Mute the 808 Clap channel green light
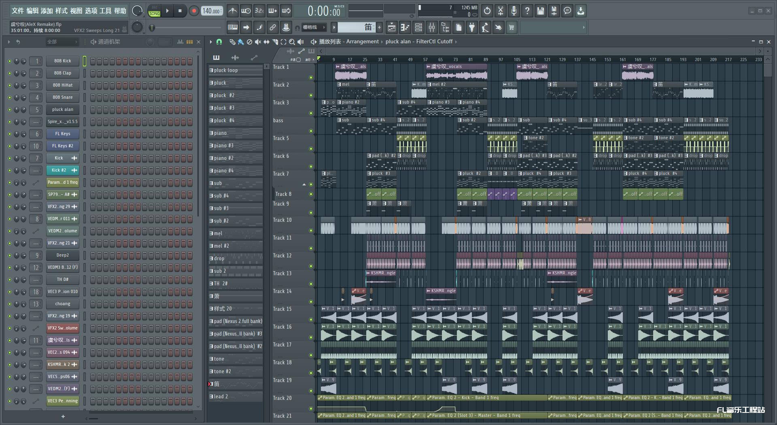Viewport: 777px width, 425px height. [10, 73]
